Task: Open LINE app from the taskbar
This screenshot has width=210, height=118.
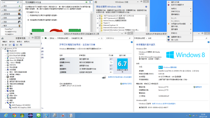Action: 39,115
